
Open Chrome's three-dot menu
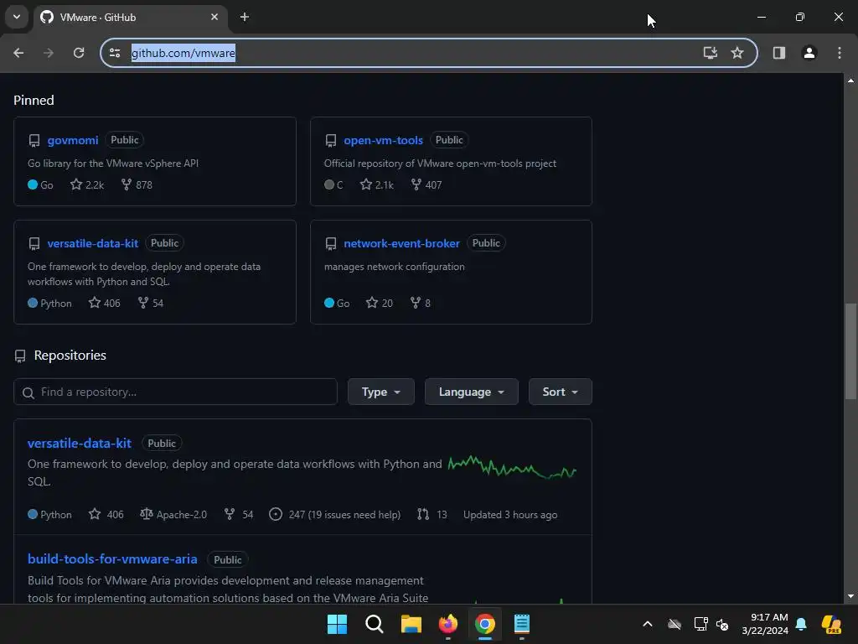[x=840, y=53]
